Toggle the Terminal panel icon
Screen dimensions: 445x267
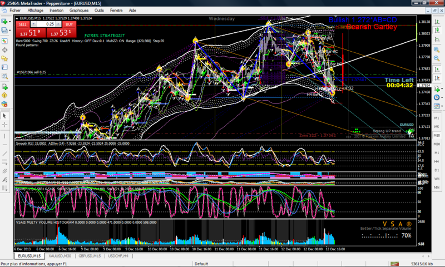[x=4, y=67]
